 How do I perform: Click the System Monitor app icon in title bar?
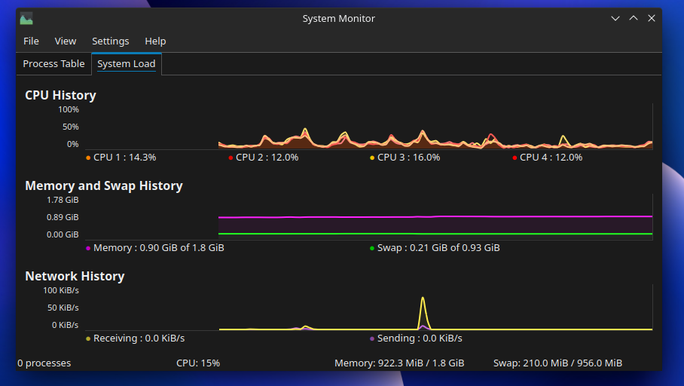click(26, 19)
